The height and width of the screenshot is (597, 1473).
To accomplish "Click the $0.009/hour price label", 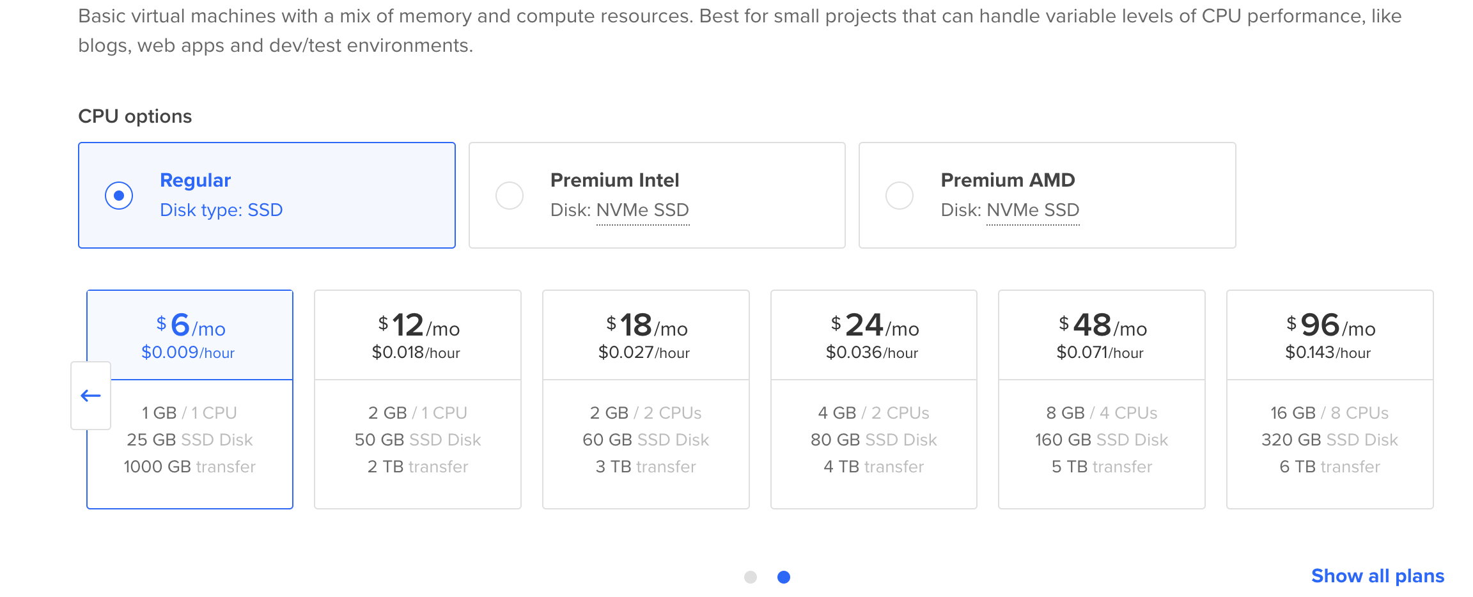I will point(188,353).
